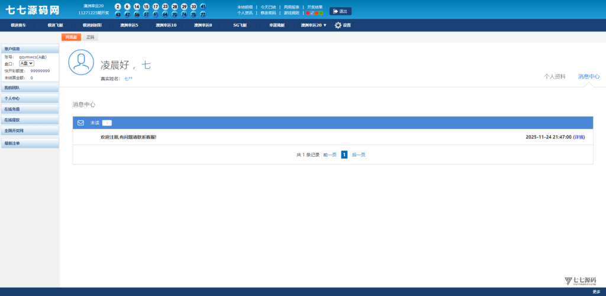Open the 澳洲幸运8 game

pos(203,25)
